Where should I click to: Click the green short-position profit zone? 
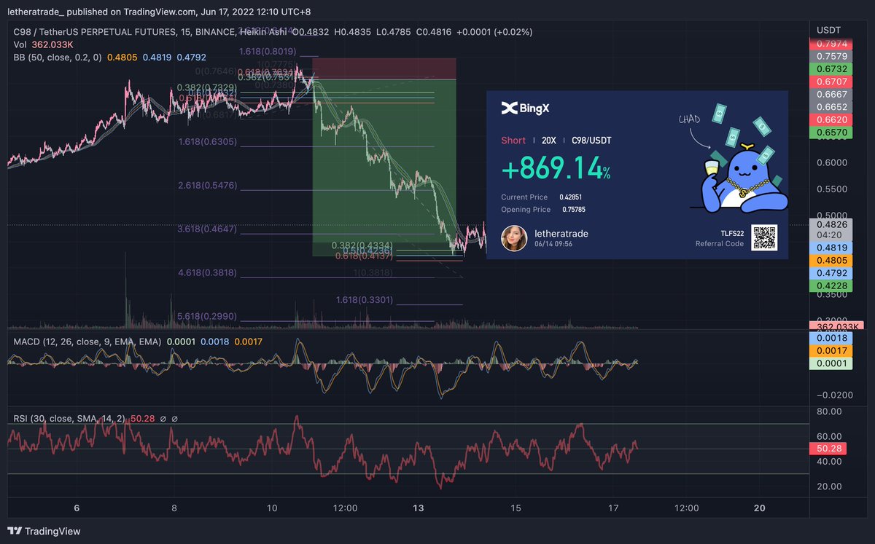click(384, 167)
